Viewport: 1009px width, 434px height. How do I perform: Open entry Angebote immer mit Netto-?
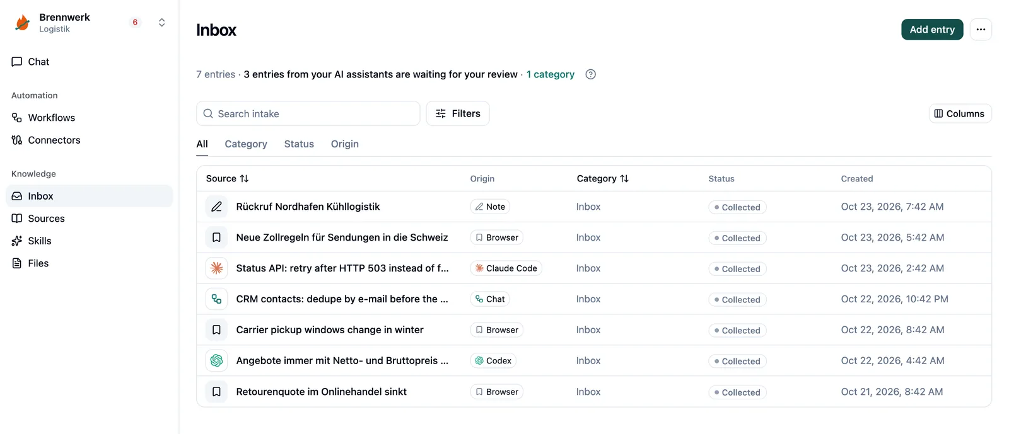click(342, 361)
